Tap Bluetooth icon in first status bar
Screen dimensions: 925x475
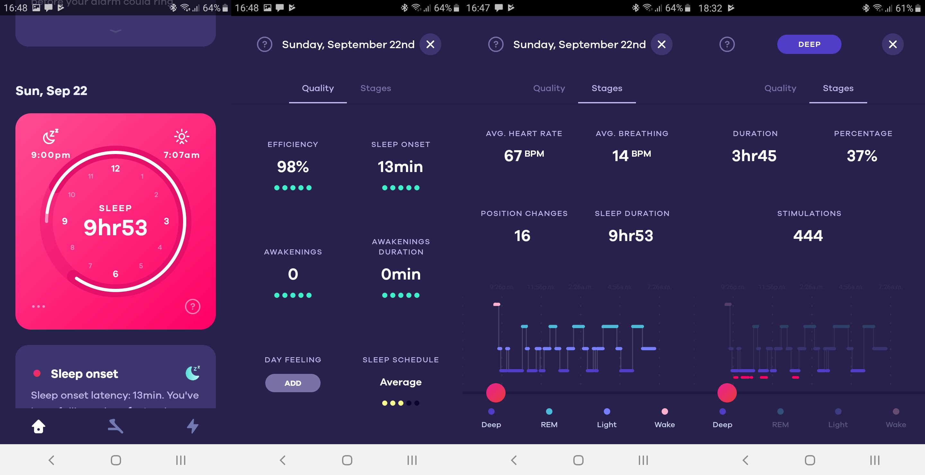(x=173, y=7)
